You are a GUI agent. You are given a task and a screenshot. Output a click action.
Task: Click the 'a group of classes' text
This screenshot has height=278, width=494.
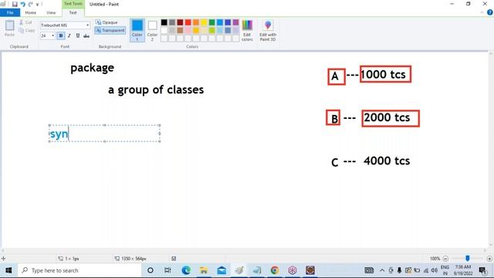click(x=156, y=90)
